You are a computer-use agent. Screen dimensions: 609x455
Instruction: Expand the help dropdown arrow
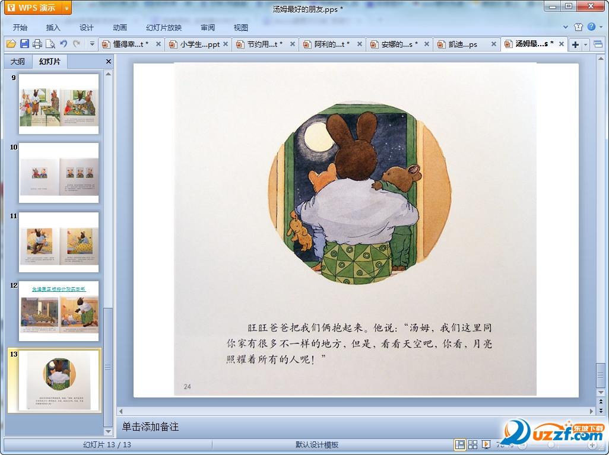601,27
